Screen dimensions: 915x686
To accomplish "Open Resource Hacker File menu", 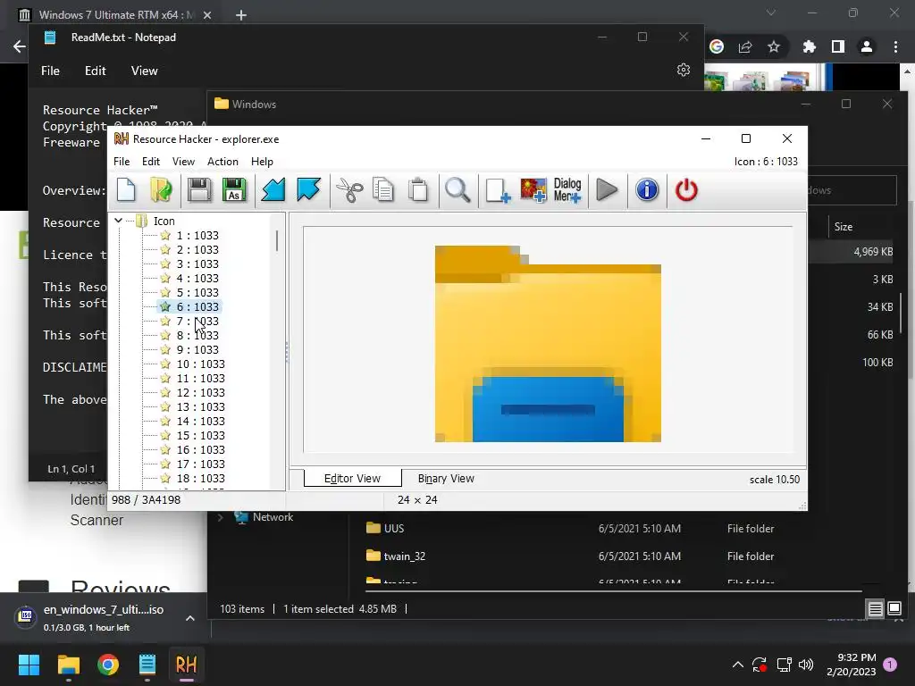I will coord(122,162).
